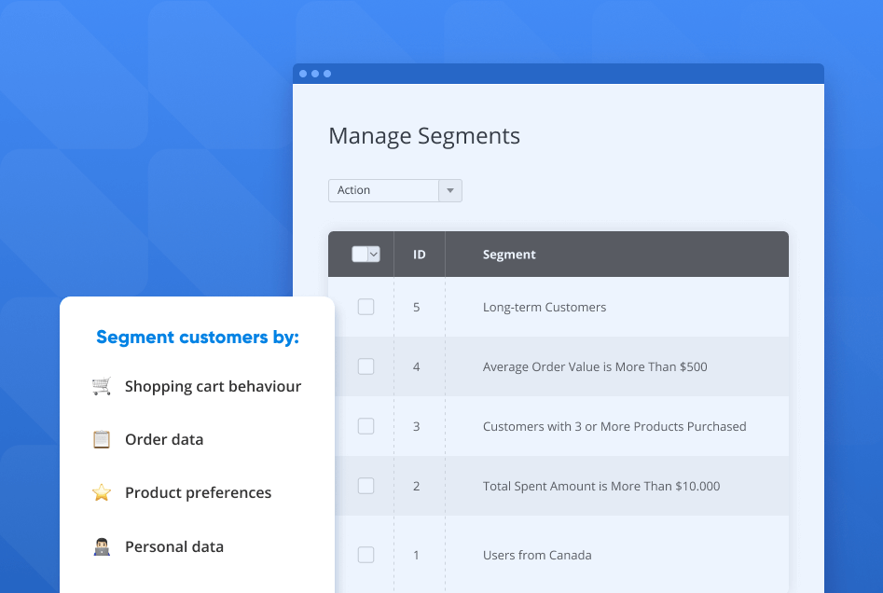Check the checkbox for segment ID 4
883x593 pixels.
click(366, 366)
